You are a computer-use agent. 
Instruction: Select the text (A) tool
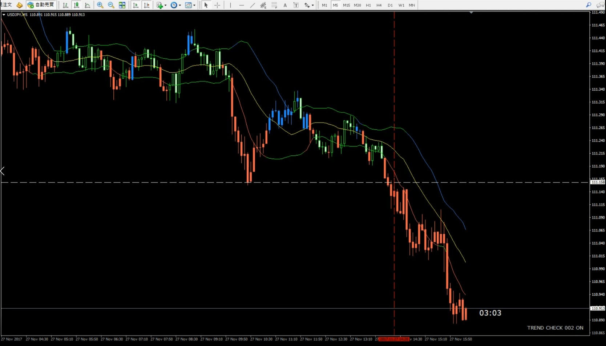pyautogui.click(x=285, y=5)
